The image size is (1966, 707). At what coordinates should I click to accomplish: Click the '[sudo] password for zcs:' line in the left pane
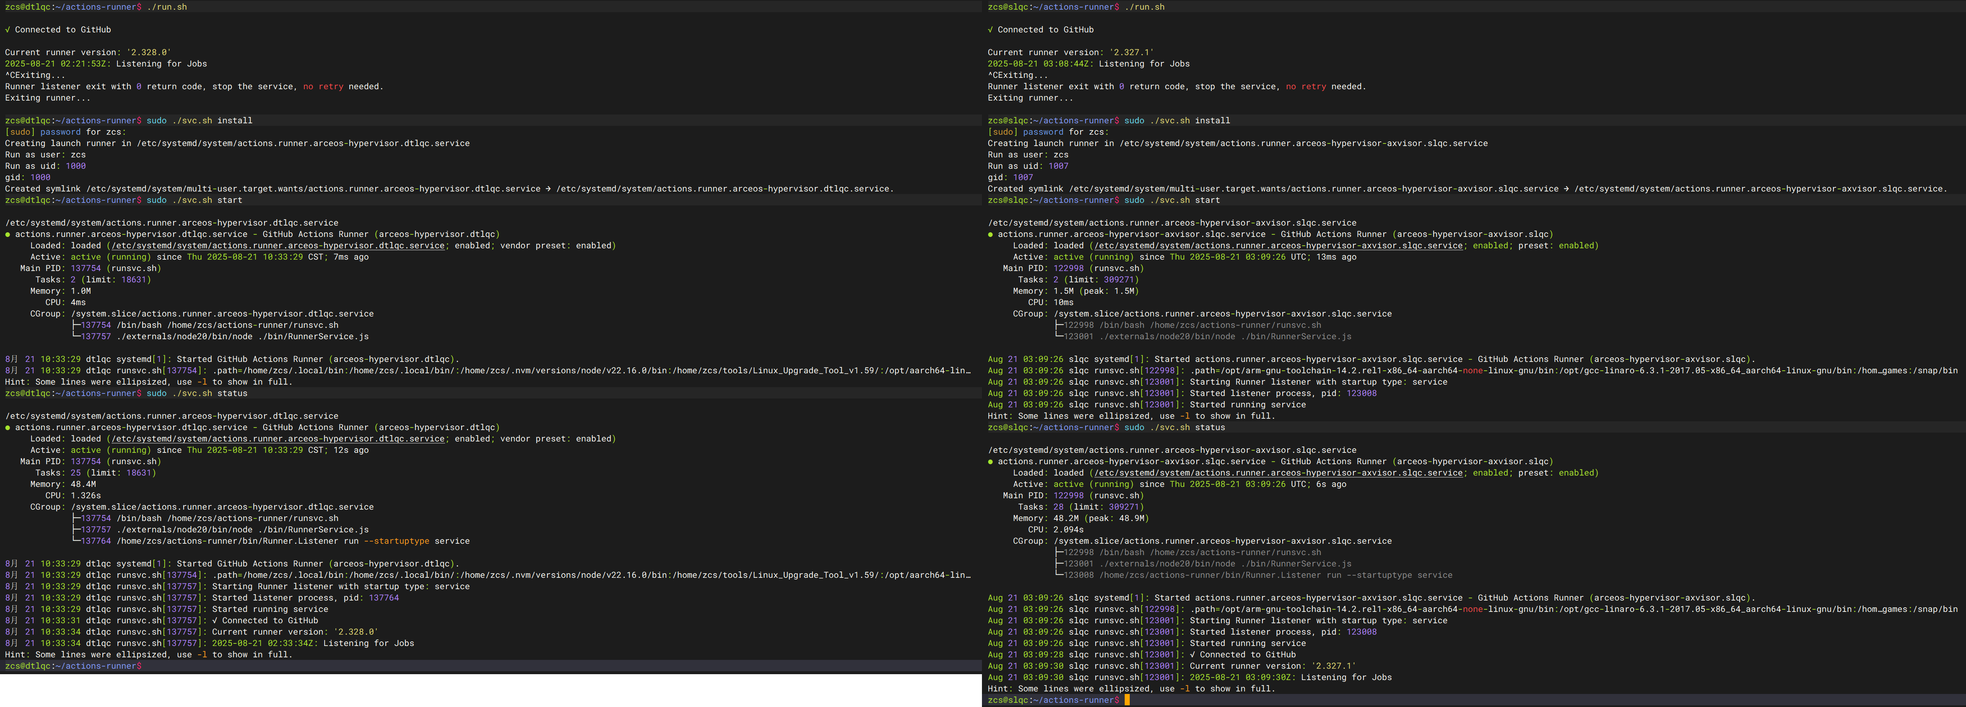(65, 132)
